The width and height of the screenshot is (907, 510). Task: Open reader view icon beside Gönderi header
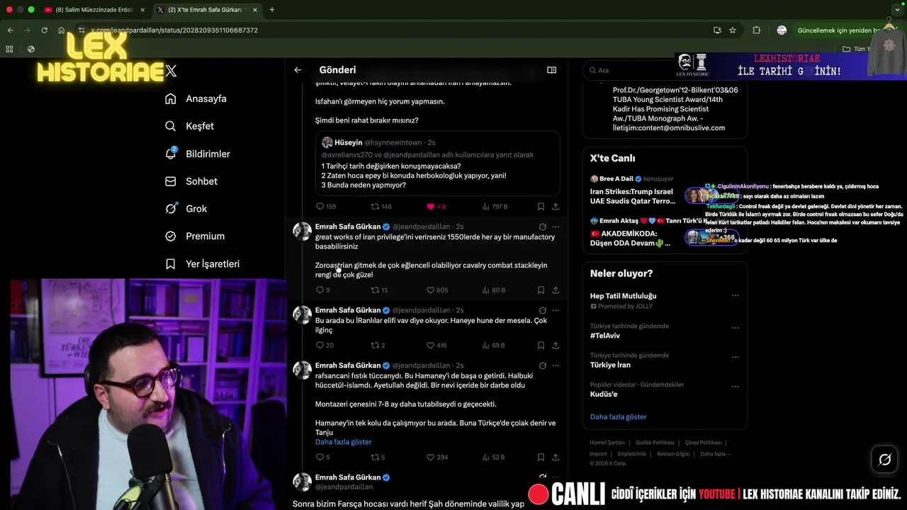[x=551, y=70]
